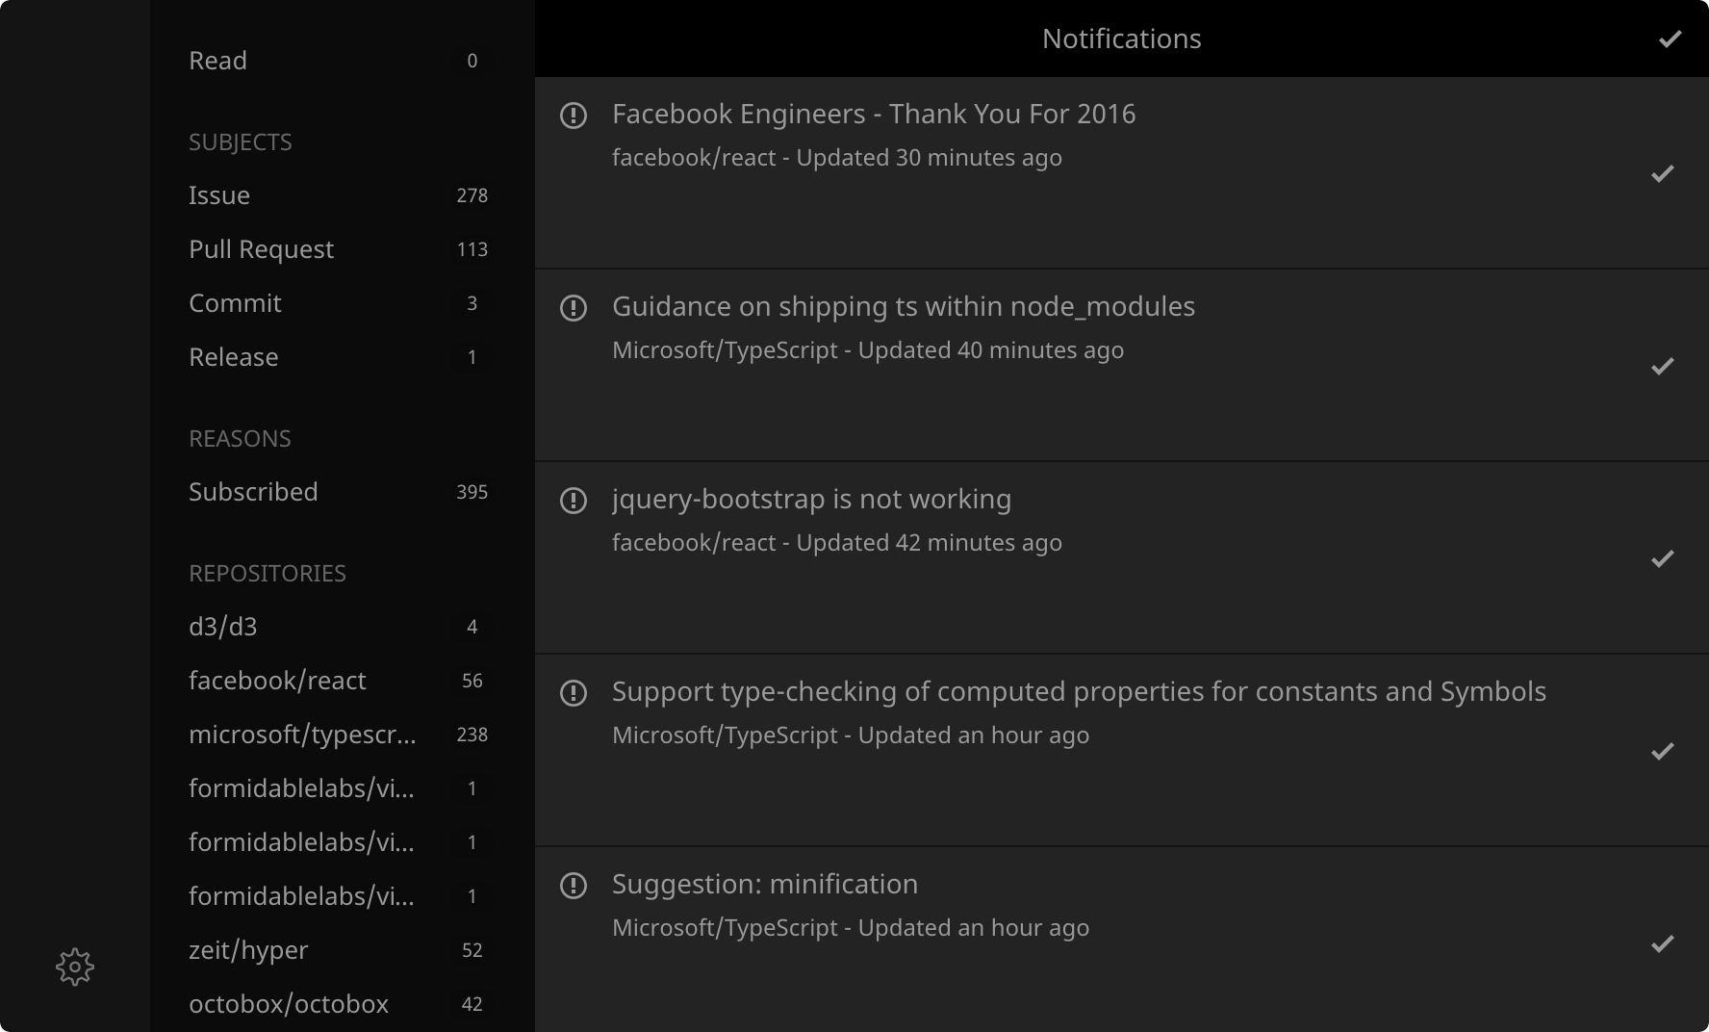This screenshot has height=1032, width=1709.
Task: Click the 'Notifications' header title
Action: pyautogui.click(x=1122, y=39)
